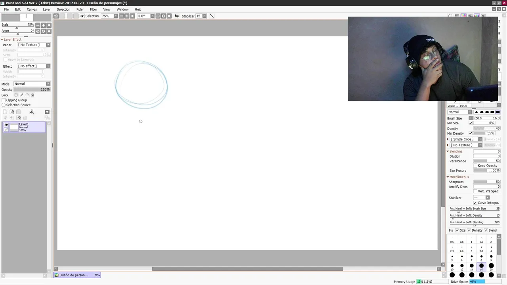Image resolution: width=507 pixels, height=285 pixels.
Task: Reset canvas rotation in the top toolbar
Action: (169, 16)
